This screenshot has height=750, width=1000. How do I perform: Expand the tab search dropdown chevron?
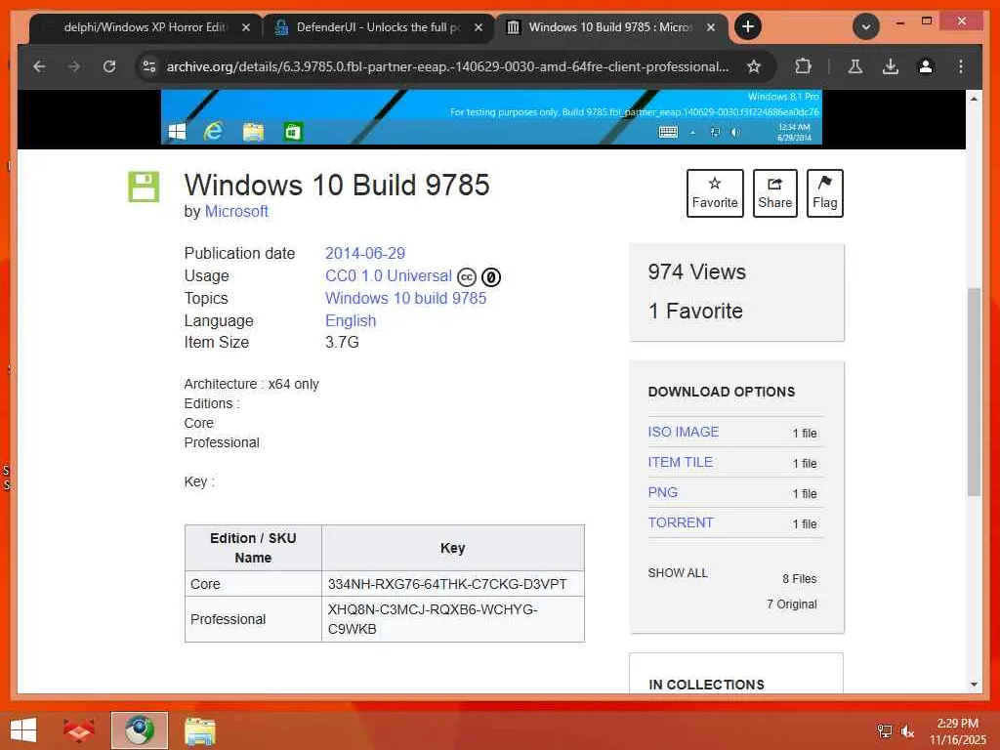pos(866,26)
